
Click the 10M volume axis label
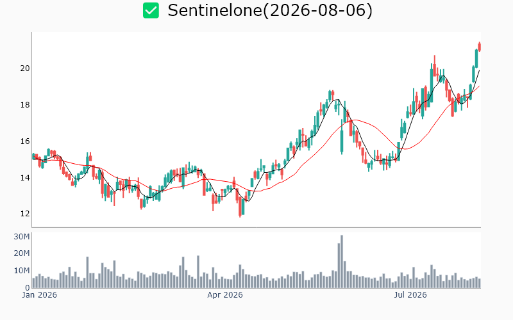pyautogui.click(x=22, y=271)
